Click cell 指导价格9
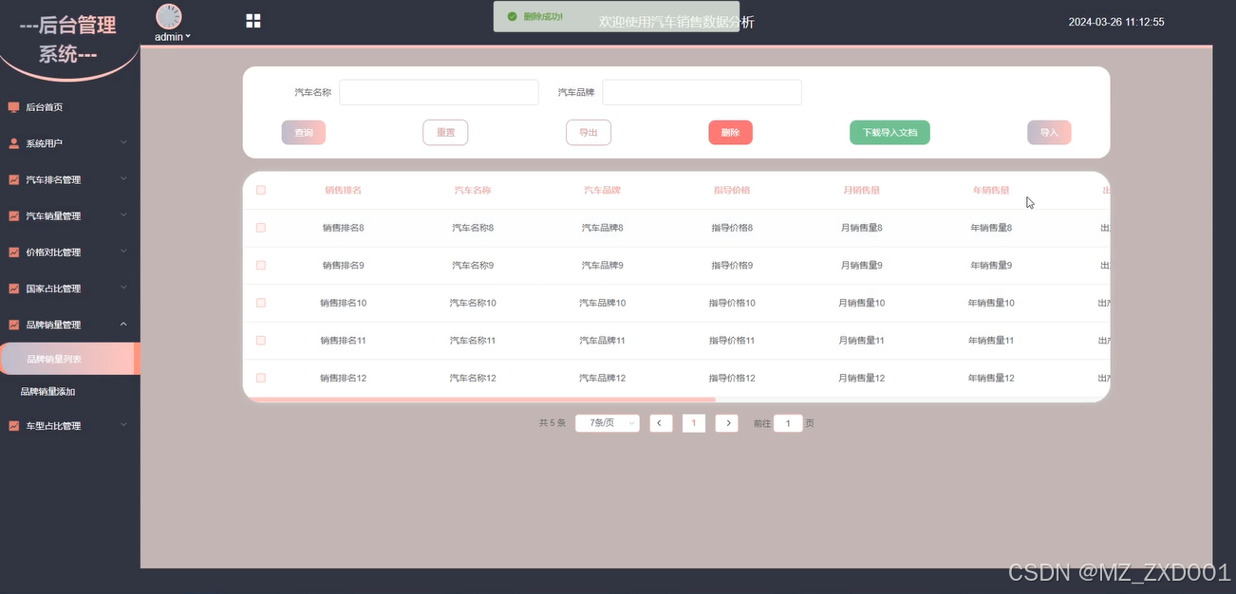The width and height of the screenshot is (1236, 594). tap(732, 265)
